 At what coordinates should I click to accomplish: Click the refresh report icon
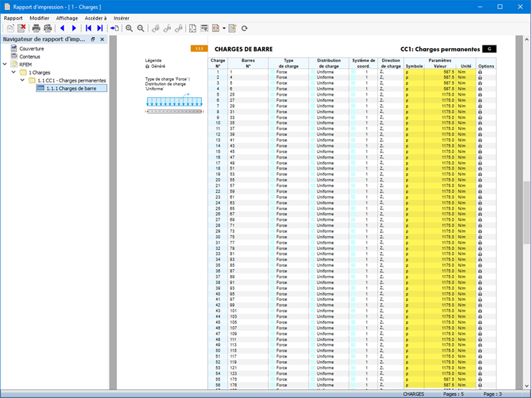(x=245, y=28)
